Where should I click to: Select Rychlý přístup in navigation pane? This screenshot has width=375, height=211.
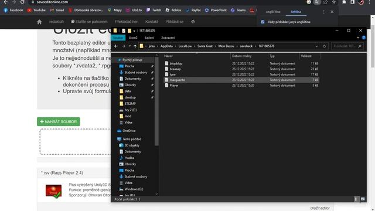[132, 60]
